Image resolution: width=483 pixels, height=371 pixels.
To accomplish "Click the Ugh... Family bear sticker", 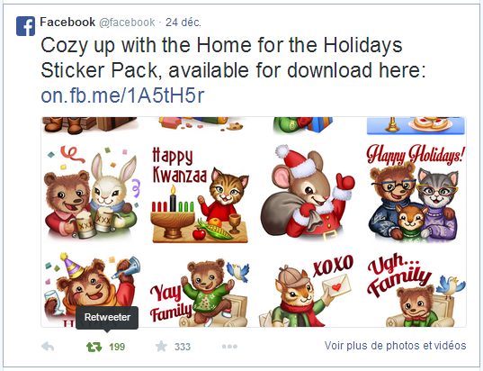I will tap(416, 290).
